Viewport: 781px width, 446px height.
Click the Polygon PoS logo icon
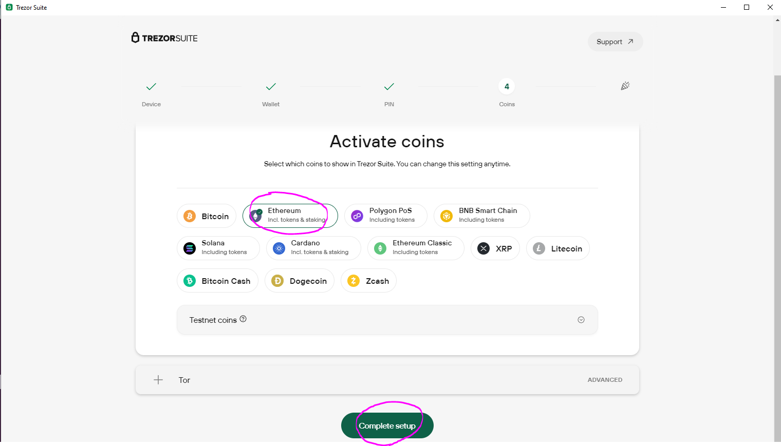pyautogui.click(x=357, y=216)
